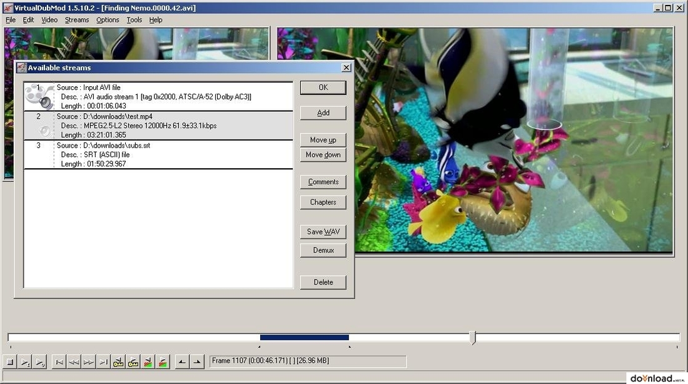688x384 pixels.
Task: Scan backward for previous scene change
Action: tap(148, 362)
